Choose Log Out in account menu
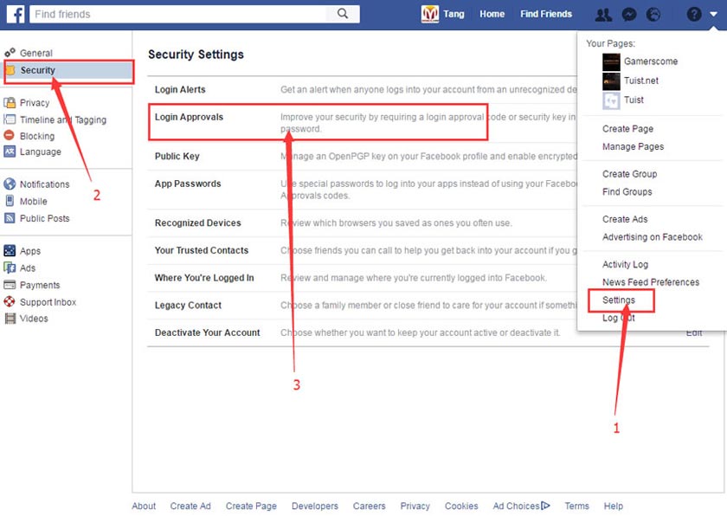The width and height of the screenshot is (727, 516). click(x=619, y=318)
